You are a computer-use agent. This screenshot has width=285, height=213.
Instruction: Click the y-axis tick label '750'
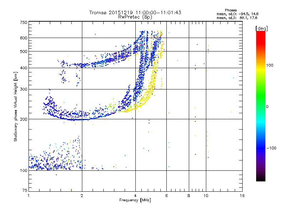coord(24,22)
